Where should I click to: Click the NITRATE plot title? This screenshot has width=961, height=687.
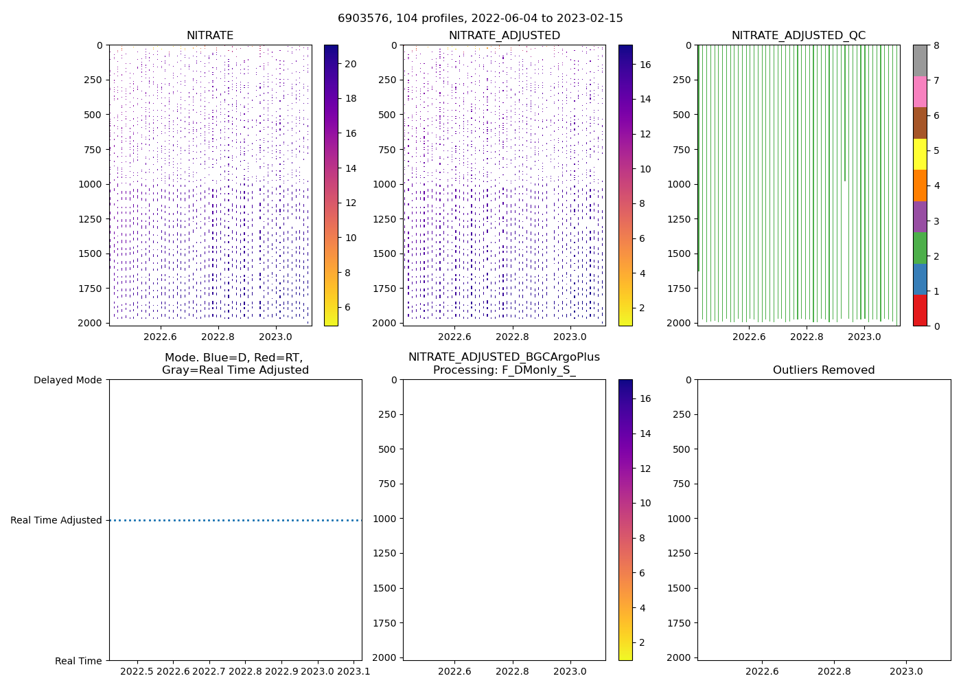pyautogui.click(x=210, y=36)
